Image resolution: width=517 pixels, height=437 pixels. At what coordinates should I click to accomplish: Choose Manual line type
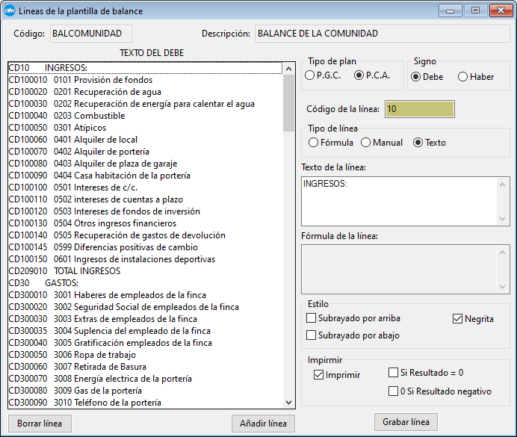coord(365,143)
